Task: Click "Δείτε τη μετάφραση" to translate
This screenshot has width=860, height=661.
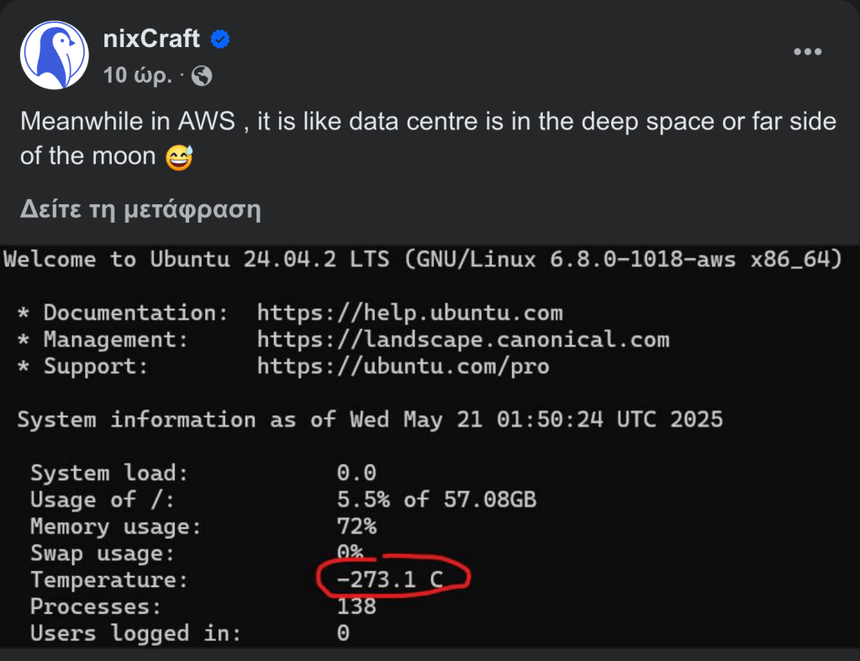Action: pos(140,209)
